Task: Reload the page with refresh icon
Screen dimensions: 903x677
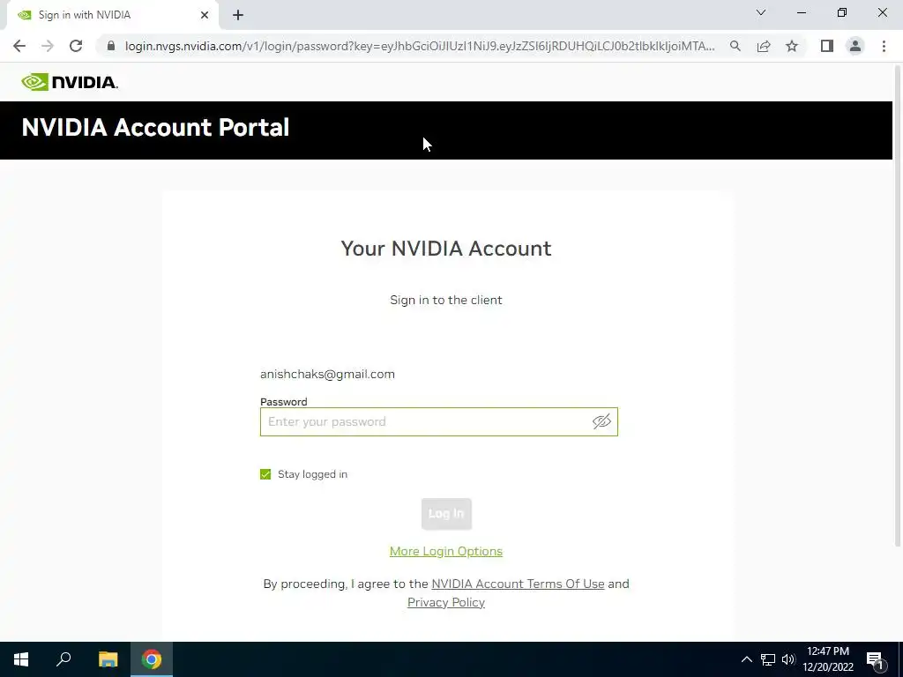Action: coord(76,46)
